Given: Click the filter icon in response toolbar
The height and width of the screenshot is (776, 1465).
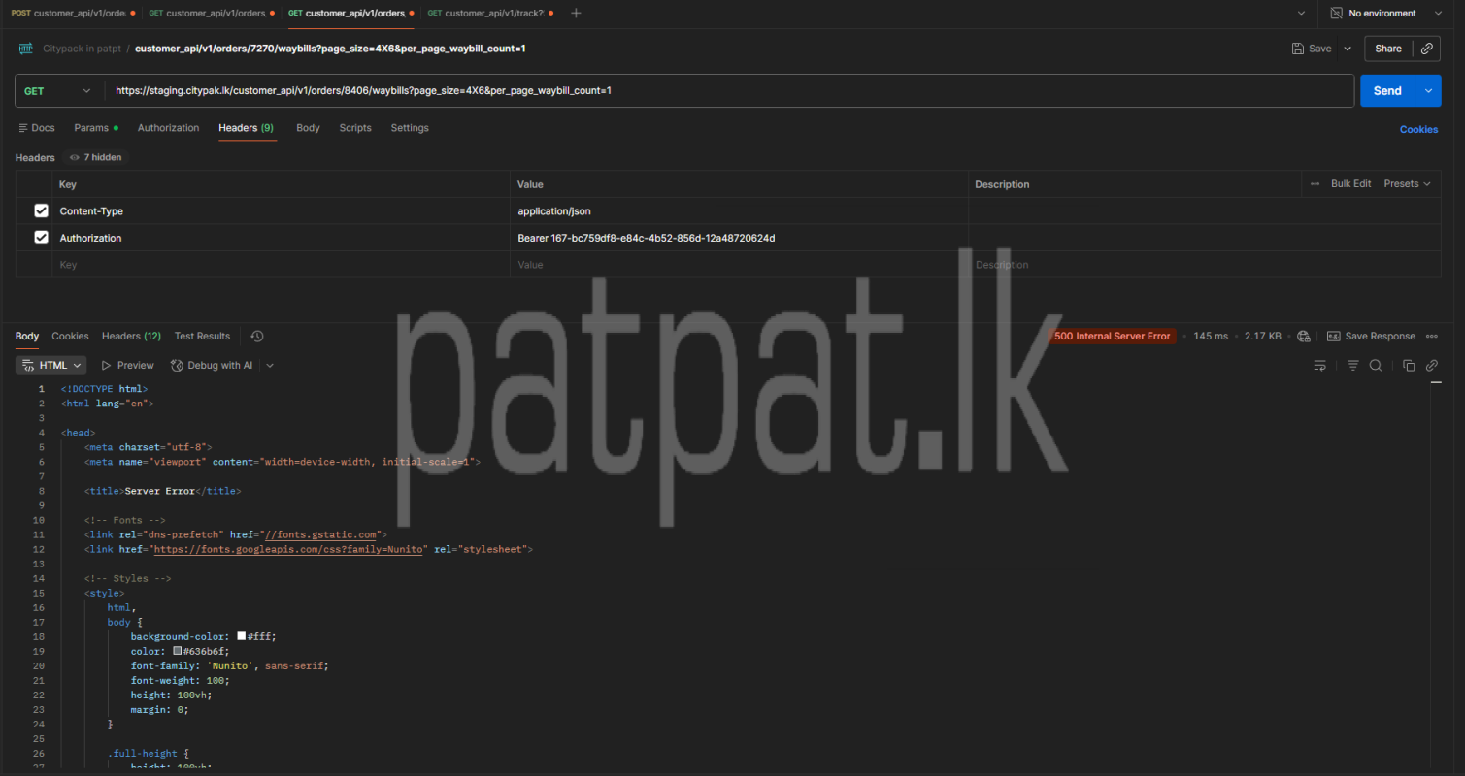Looking at the screenshot, I should coord(1352,366).
